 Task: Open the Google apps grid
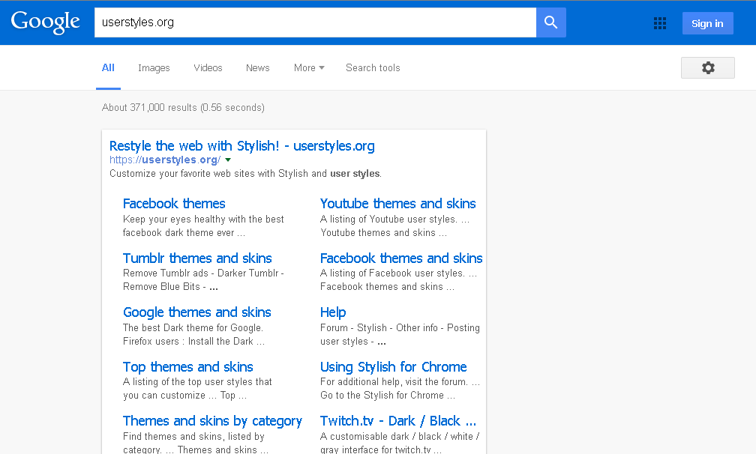pyautogui.click(x=659, y=23)
